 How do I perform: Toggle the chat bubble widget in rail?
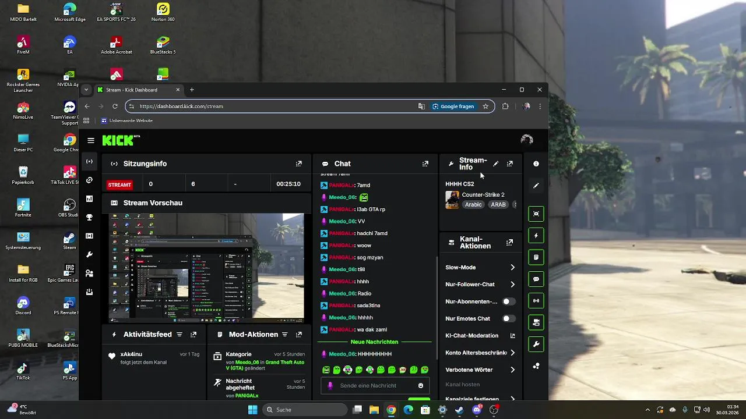(536, 279)
